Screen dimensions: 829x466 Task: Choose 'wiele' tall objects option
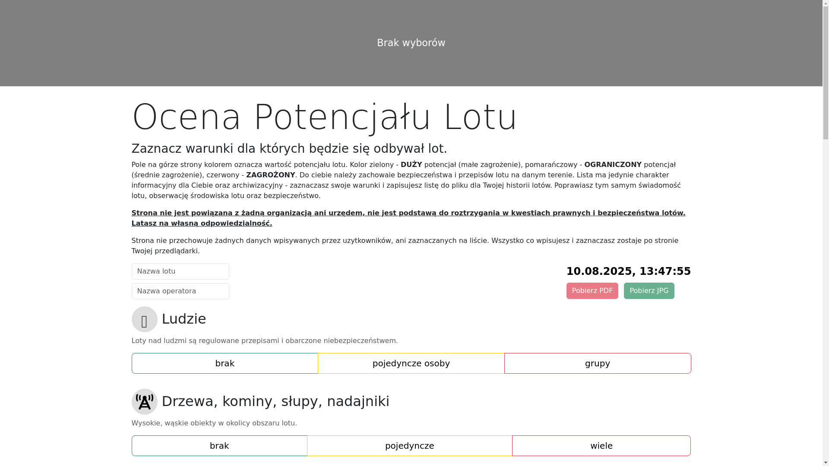[x=601, y=446]
